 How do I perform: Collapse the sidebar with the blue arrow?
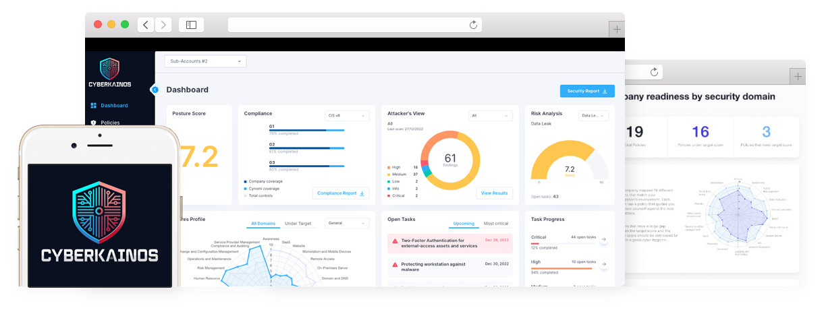pyautogui.click(x=155, y=90)
